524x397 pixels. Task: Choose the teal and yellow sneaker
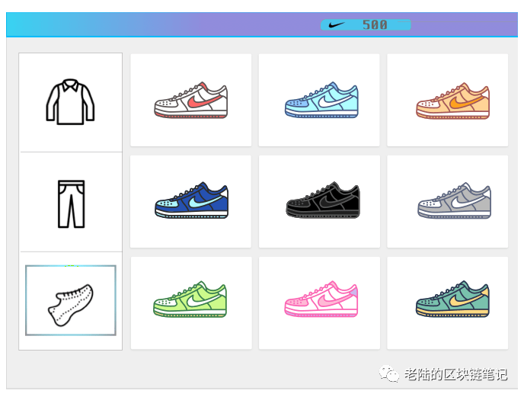452,299
